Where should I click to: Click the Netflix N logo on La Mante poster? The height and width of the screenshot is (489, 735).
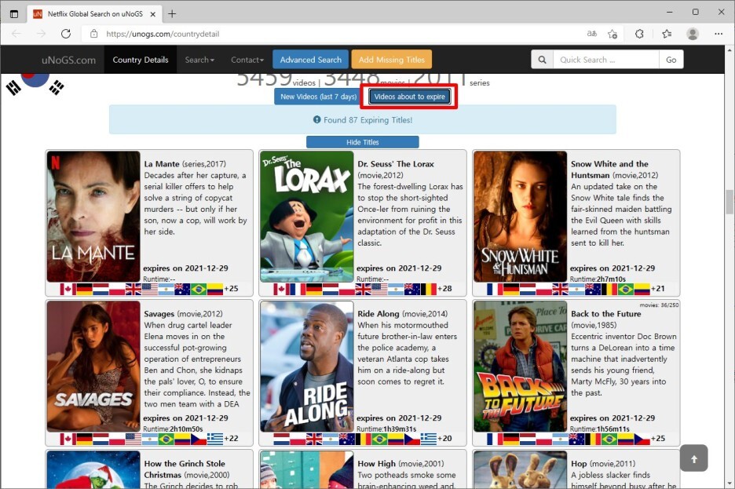pyautogui.click(x=55, y=162)
